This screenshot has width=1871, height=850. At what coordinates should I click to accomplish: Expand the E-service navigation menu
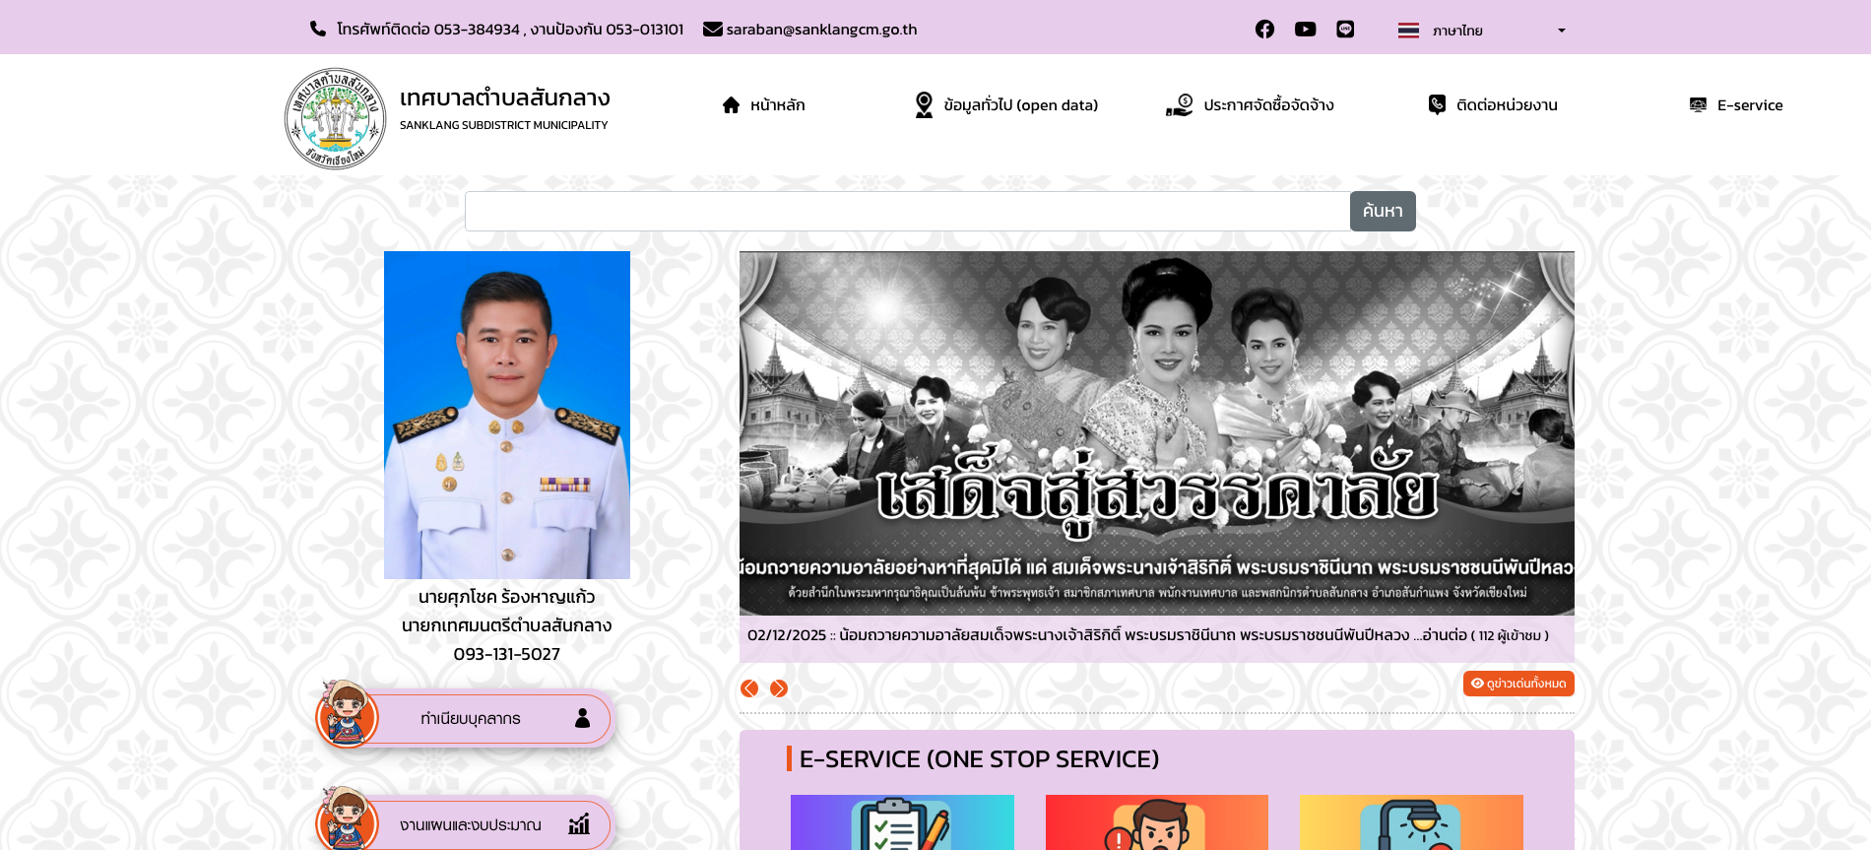coord(1736,105)
